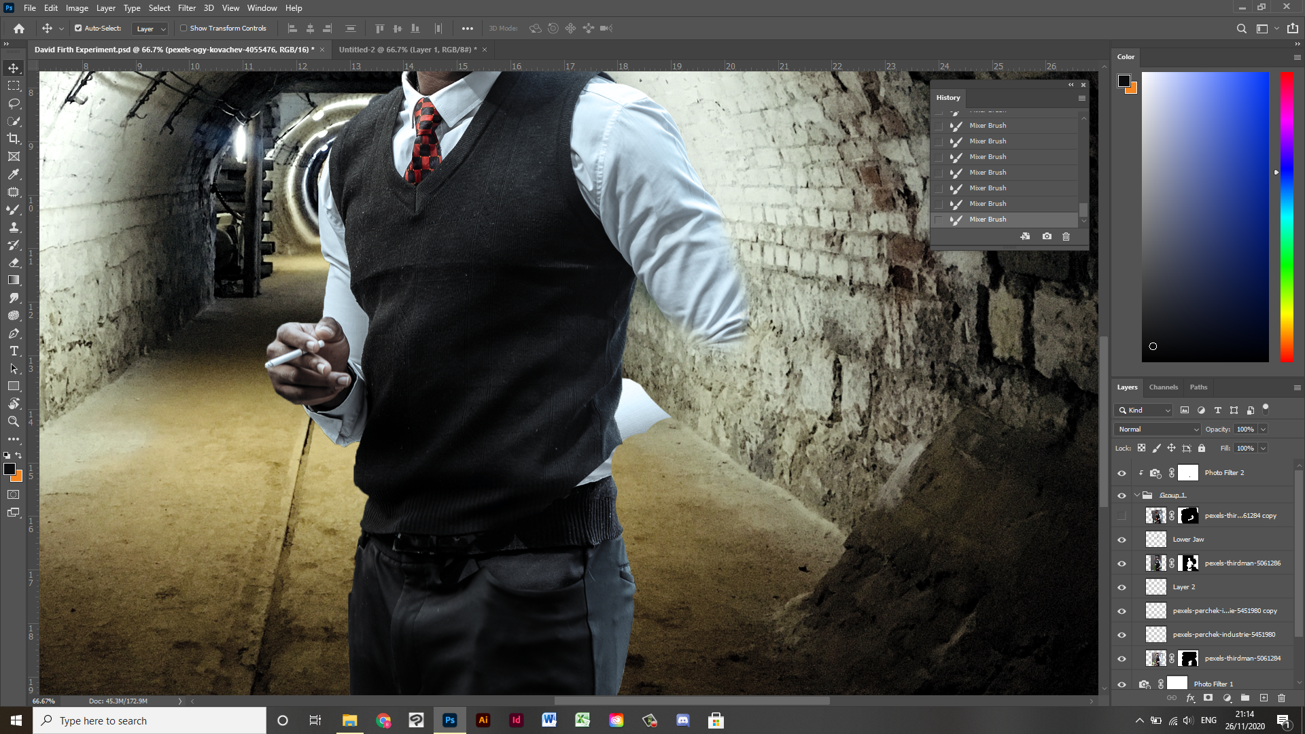Select the Clone Stamp tool

(x=14, y=227)
